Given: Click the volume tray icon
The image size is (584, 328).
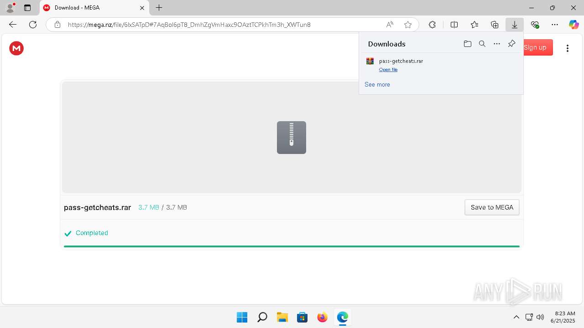Looking at the screenshot, I should pyautogui.click(x=541, y=317).
